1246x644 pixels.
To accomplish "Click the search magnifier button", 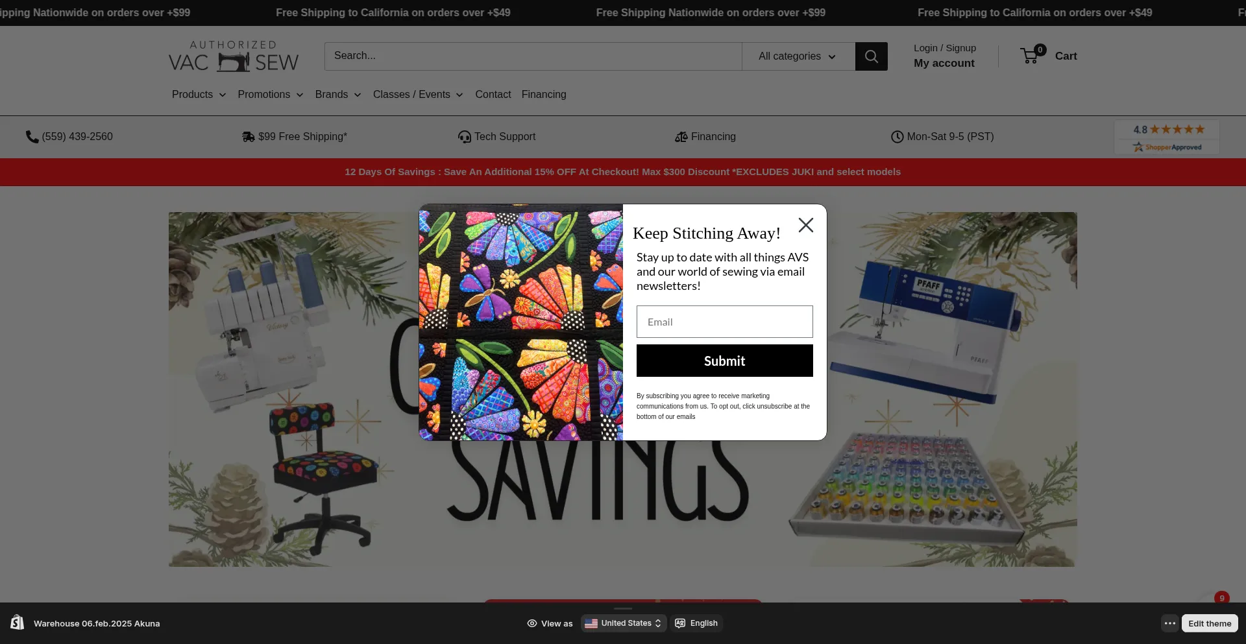I will 871,56.
